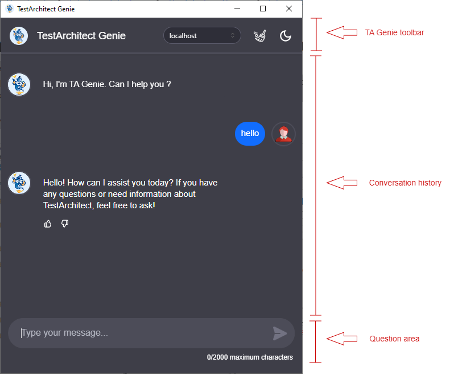Click the blue 'hello' message bubble

[x=250, y=134]
